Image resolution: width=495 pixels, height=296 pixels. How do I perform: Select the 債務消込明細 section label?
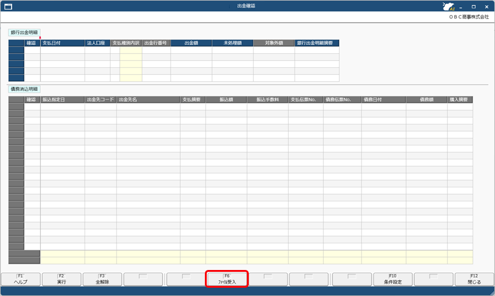pos(24,88)
